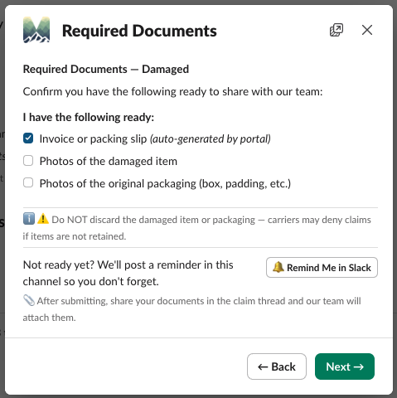Check the Photos of the damaged item box

(28, 161)
